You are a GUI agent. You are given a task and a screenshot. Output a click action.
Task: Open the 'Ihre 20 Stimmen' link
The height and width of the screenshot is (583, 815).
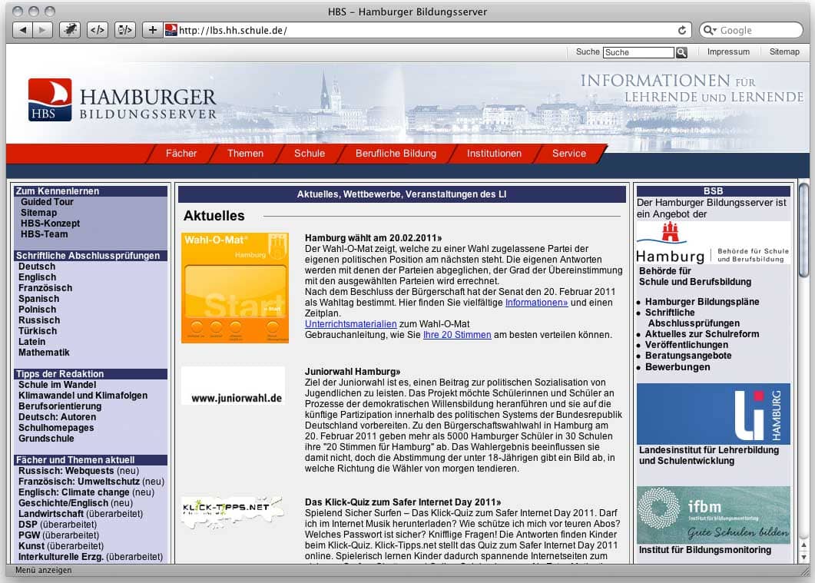click(457, 335)
